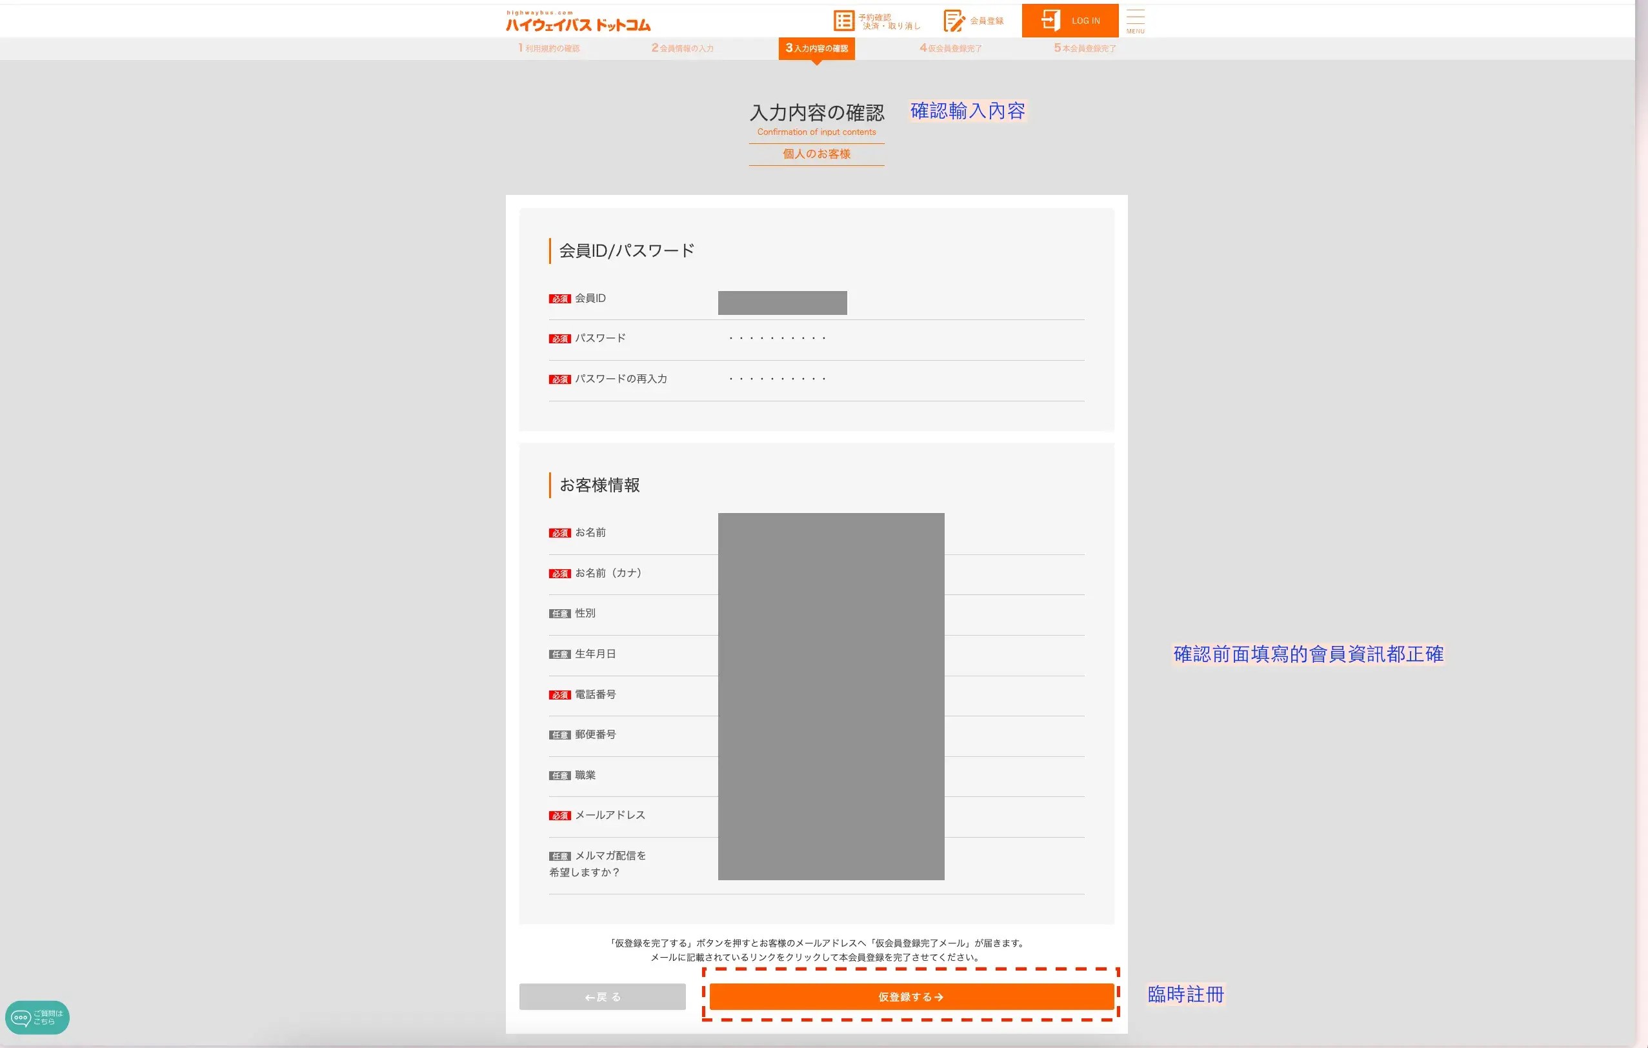
Task: Submit with the 仮登録する button
Action: pos(911,996)
